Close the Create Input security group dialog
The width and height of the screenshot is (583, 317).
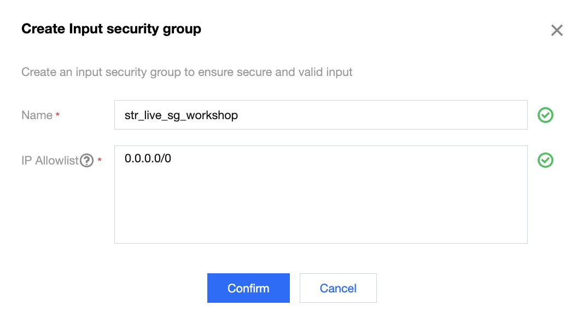(557, 30)
